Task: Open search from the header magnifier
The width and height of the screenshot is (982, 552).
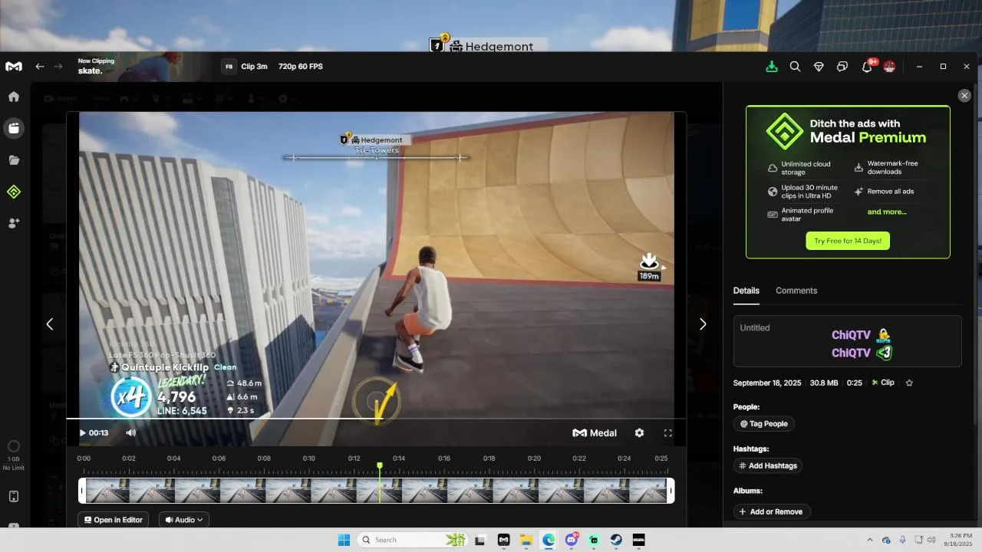Action: click(796, 67)
